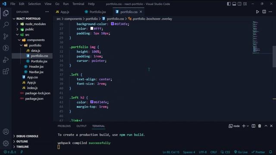Open the View menu
This screenshot has height=155, width=276.
(x=48, y=4)
